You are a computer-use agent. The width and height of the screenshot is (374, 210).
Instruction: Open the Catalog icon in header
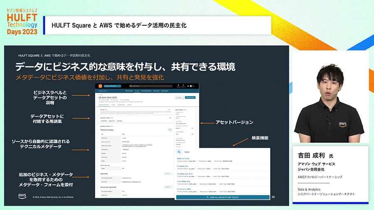(x=179, y=86)
